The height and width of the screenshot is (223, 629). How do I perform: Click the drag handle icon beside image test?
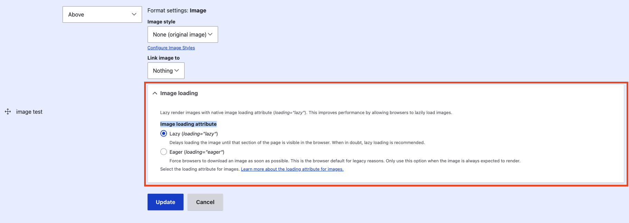coord(8,112)
